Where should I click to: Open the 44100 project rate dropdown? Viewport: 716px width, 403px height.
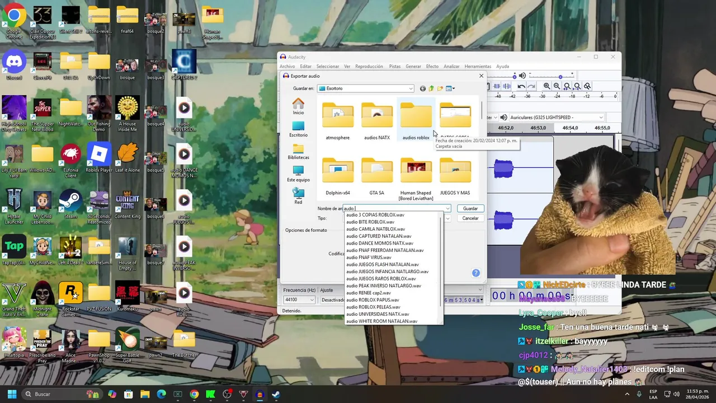(x=312, y=300)
